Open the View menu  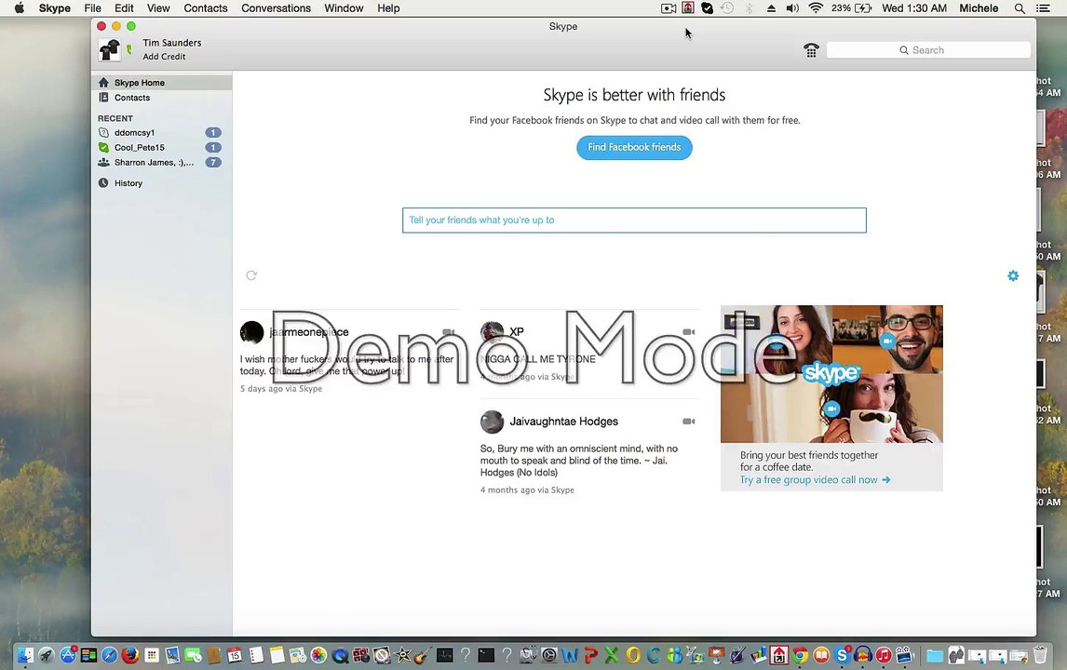tap(158, 8)
